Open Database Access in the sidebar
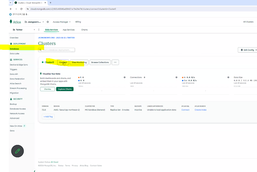 tap(18, 109)
